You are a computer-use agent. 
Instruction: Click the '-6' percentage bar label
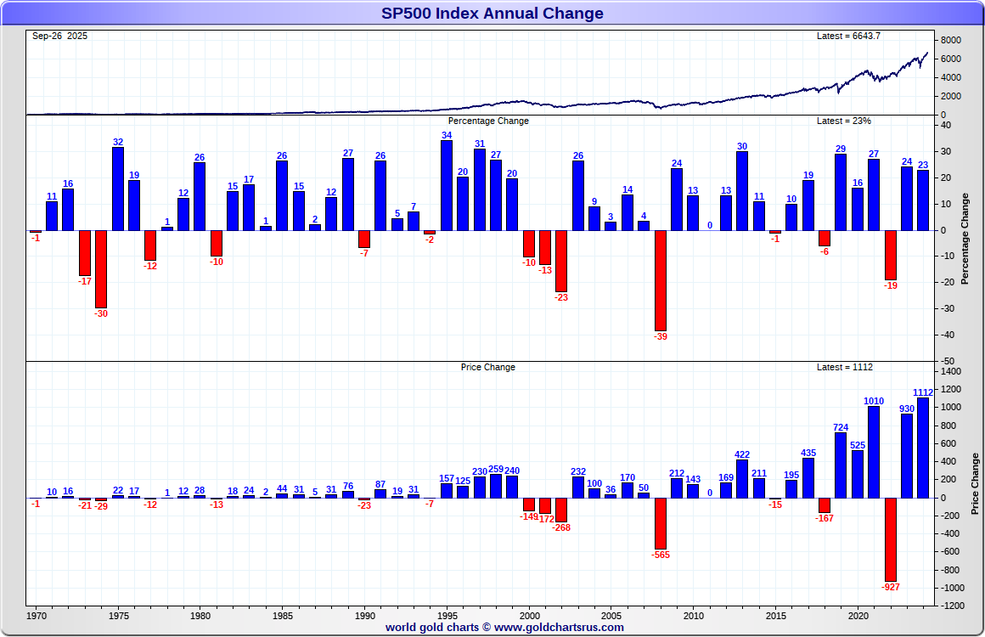click(825, 251)
